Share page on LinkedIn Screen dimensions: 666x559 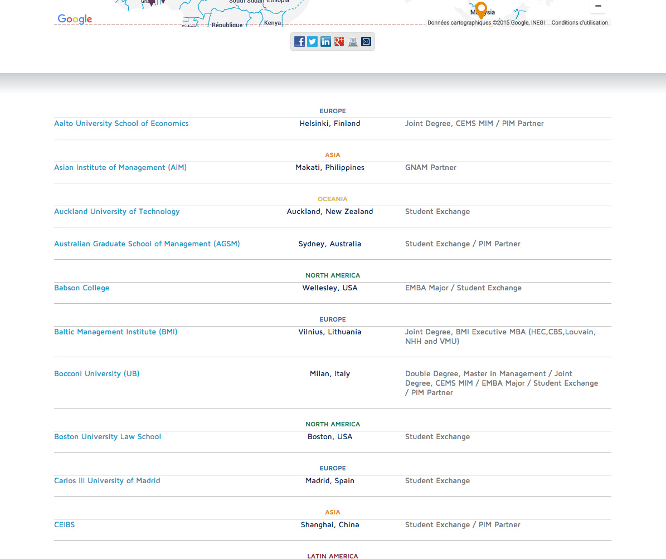326,42
